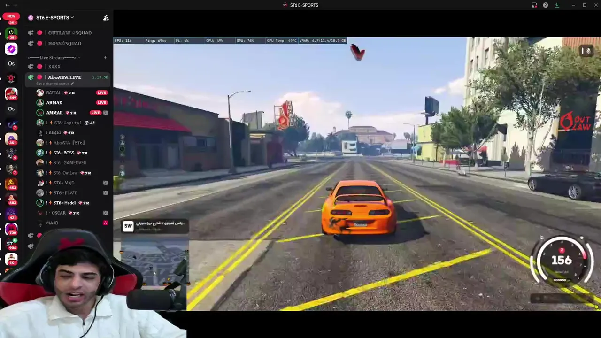Image resolution: width=601 pixels, height=338 pixels.
Task: Select user ST6-Capital in voice list
Action: [72, 123]
